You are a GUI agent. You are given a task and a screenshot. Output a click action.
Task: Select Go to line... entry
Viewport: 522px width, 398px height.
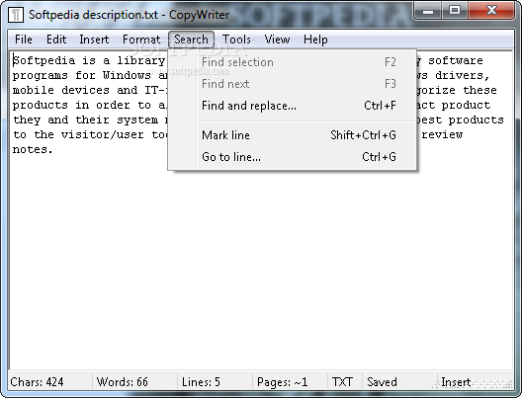click(293, 157)
